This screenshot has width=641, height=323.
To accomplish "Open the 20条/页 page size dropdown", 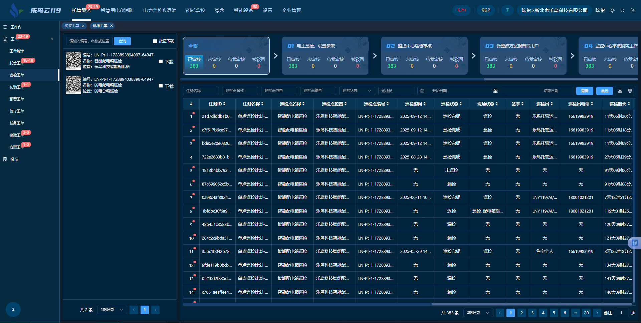I will pos(478,313).
